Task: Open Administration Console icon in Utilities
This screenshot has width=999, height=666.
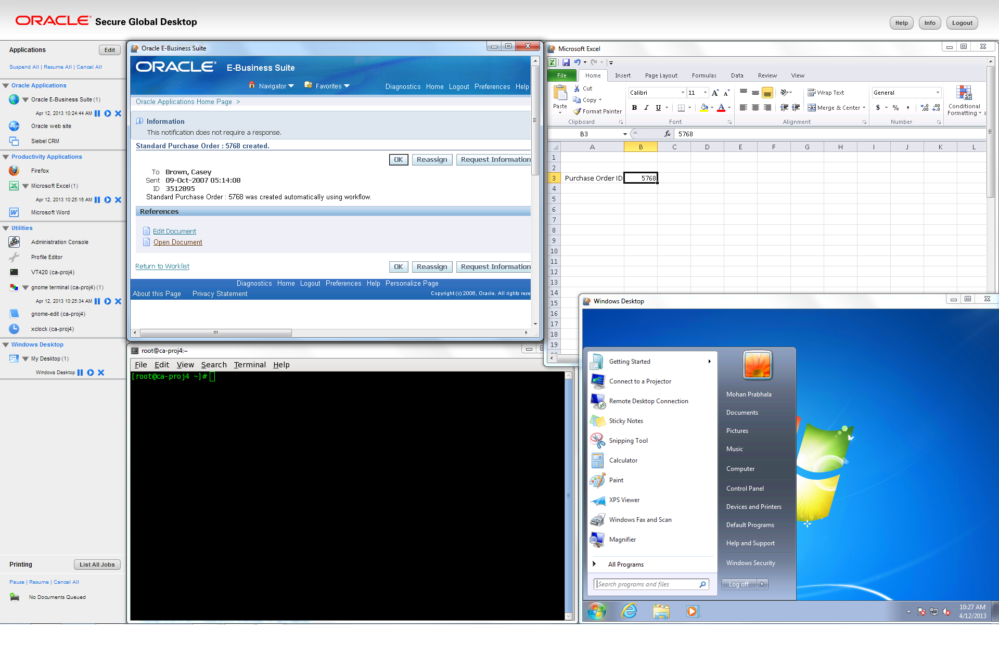Action: click(x=14, y=242)
